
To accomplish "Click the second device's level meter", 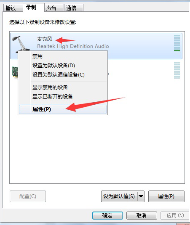I will pyautogui.click(x=177, y=71).
